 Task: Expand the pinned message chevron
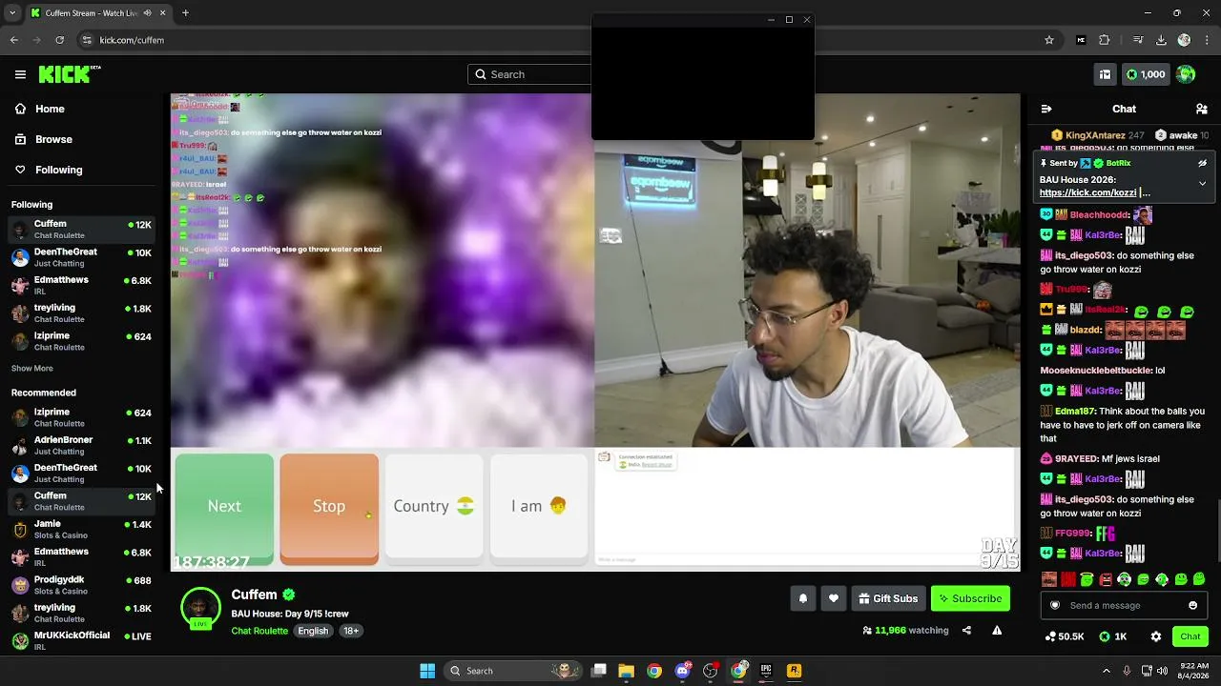(1202, 183)
